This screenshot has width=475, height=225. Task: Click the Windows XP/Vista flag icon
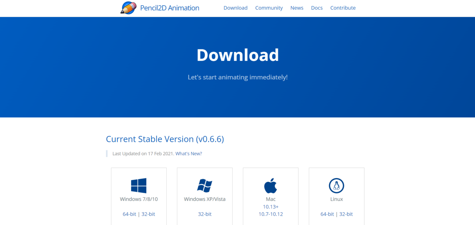tap(204, 186)
